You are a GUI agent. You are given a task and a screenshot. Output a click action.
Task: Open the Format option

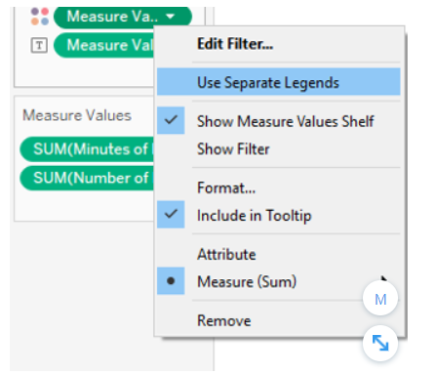226,187
